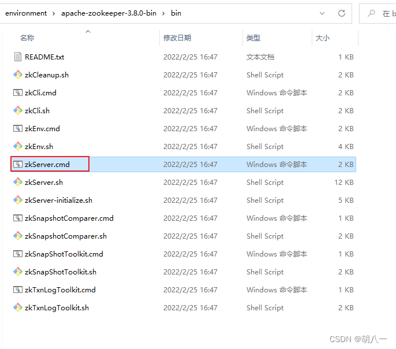Screen dimensions: 396x349
Task: Click the zkCli.cmd command script icon
Action: click(18, 93)
